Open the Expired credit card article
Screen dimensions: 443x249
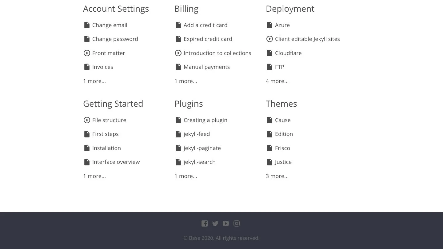pyautogui.click(x=208, y=39)
